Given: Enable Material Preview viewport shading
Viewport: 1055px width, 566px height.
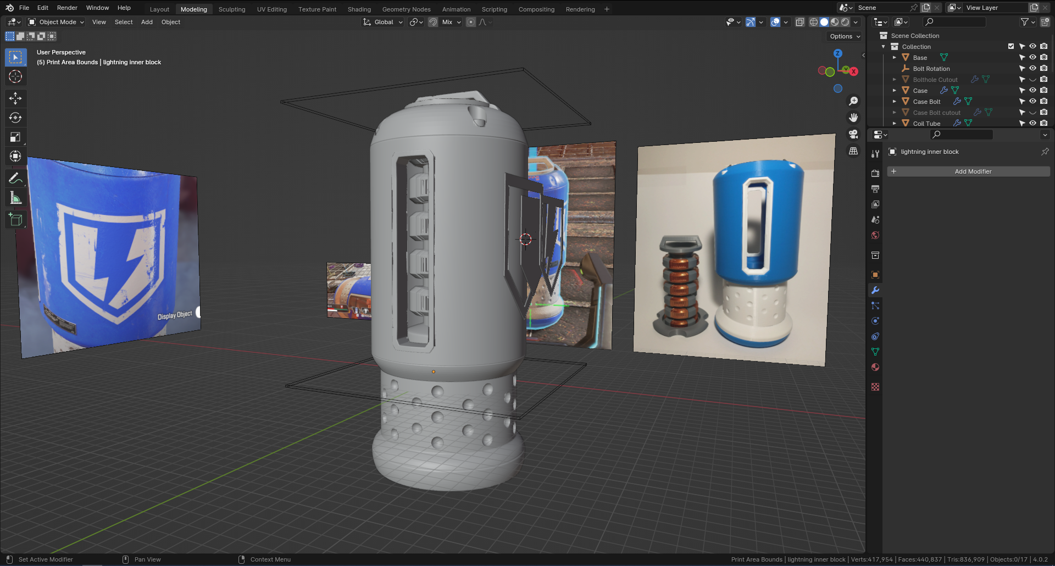Looking at the screenshot, I should point(835,22).
